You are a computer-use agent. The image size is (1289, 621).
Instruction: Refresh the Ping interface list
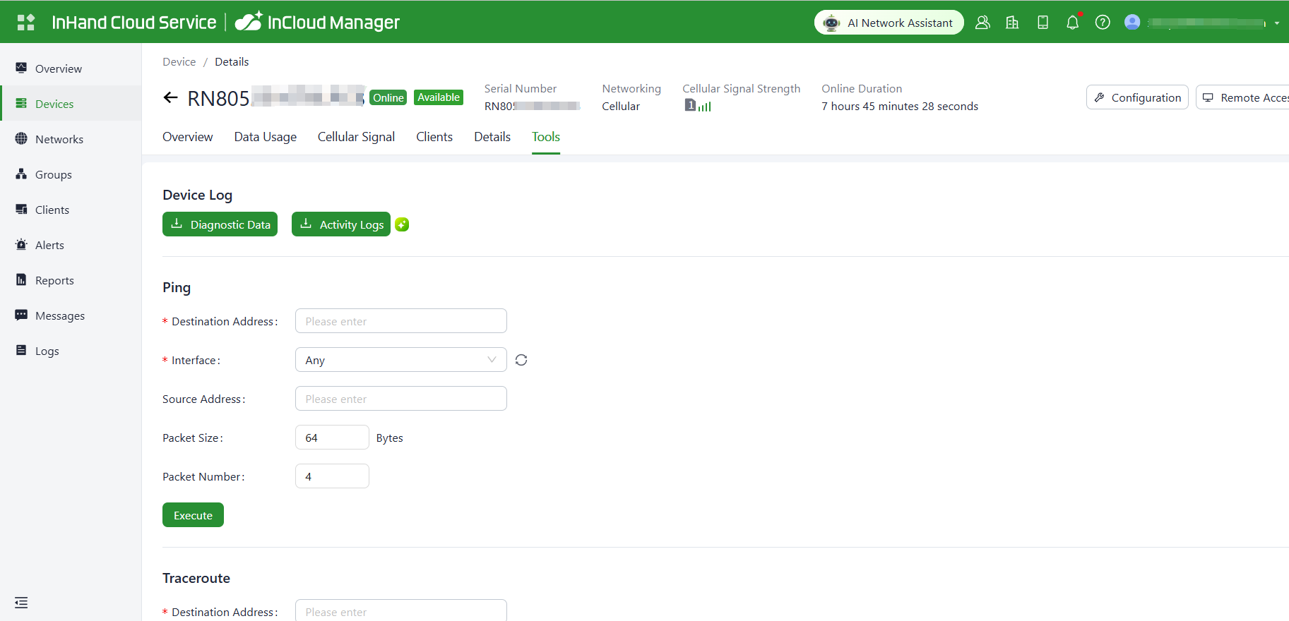(x=521, y=360)
